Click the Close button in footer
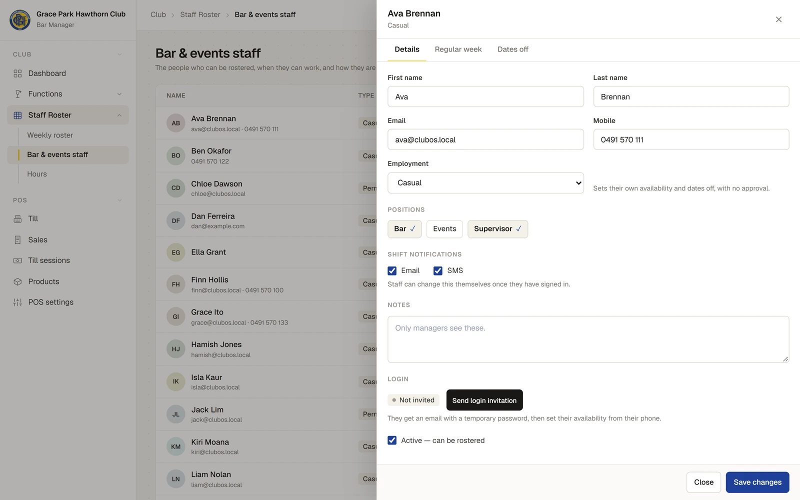Viewport: 800px width, 500px height. point(703,482)
